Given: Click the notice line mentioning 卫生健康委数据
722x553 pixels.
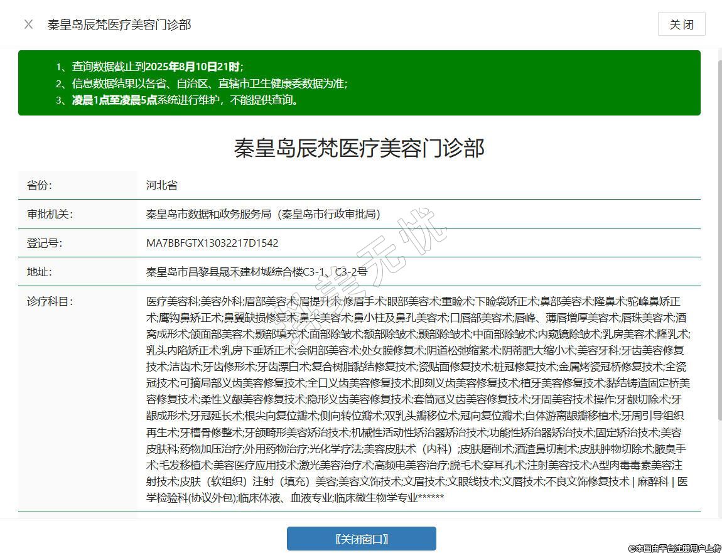Looking at the screenshot, I should click(210, 83).
